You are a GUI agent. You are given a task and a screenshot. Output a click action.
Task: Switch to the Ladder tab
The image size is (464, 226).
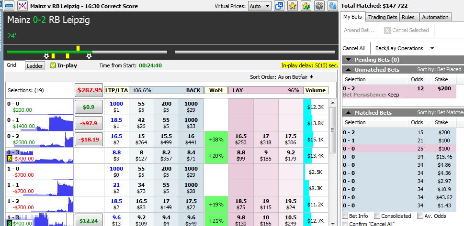pyautogui.click(x=35, y=66)
